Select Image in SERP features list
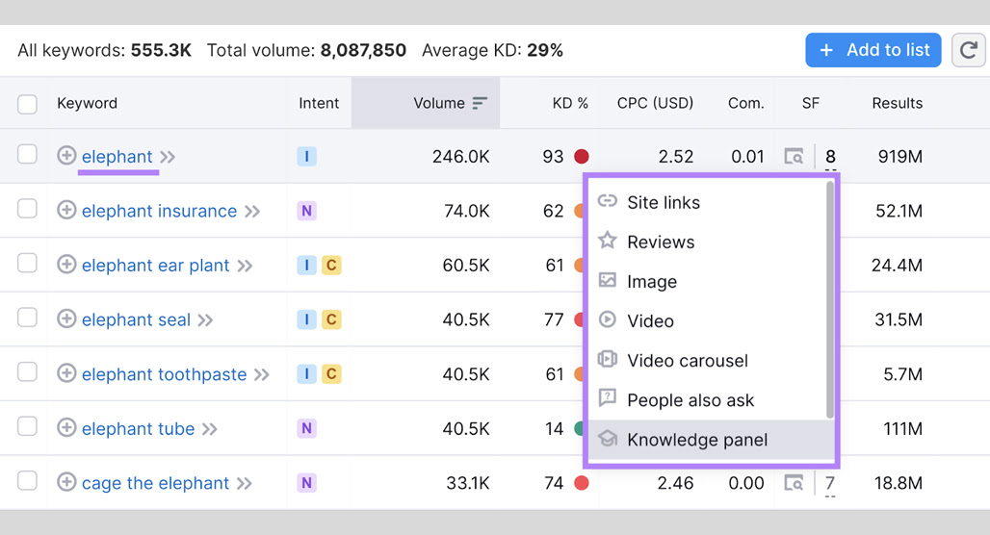The height and width of the screenshot is (535, 990). click(707, 281)
